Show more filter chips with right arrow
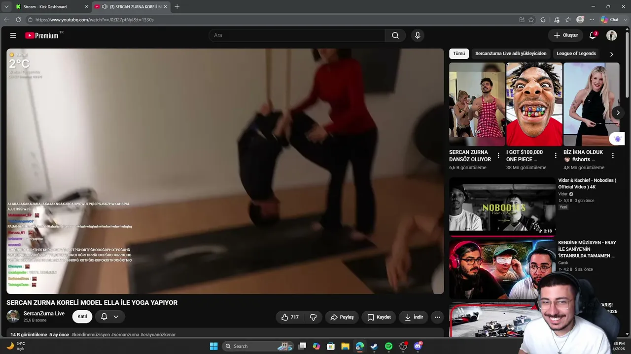631x354 pixels. pyautogui.click(x=612, y=54)
